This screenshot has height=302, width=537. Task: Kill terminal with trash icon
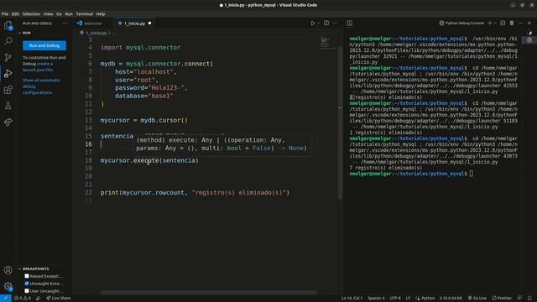click(x=512, y=23)
